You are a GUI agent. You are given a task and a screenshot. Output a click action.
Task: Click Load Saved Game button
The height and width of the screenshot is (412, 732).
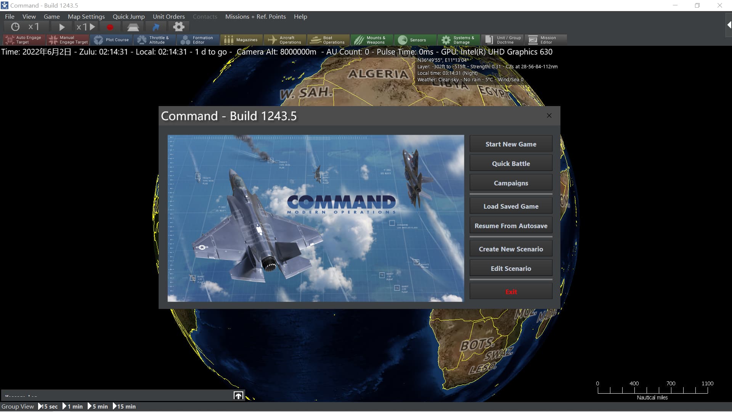pos(511,206)
